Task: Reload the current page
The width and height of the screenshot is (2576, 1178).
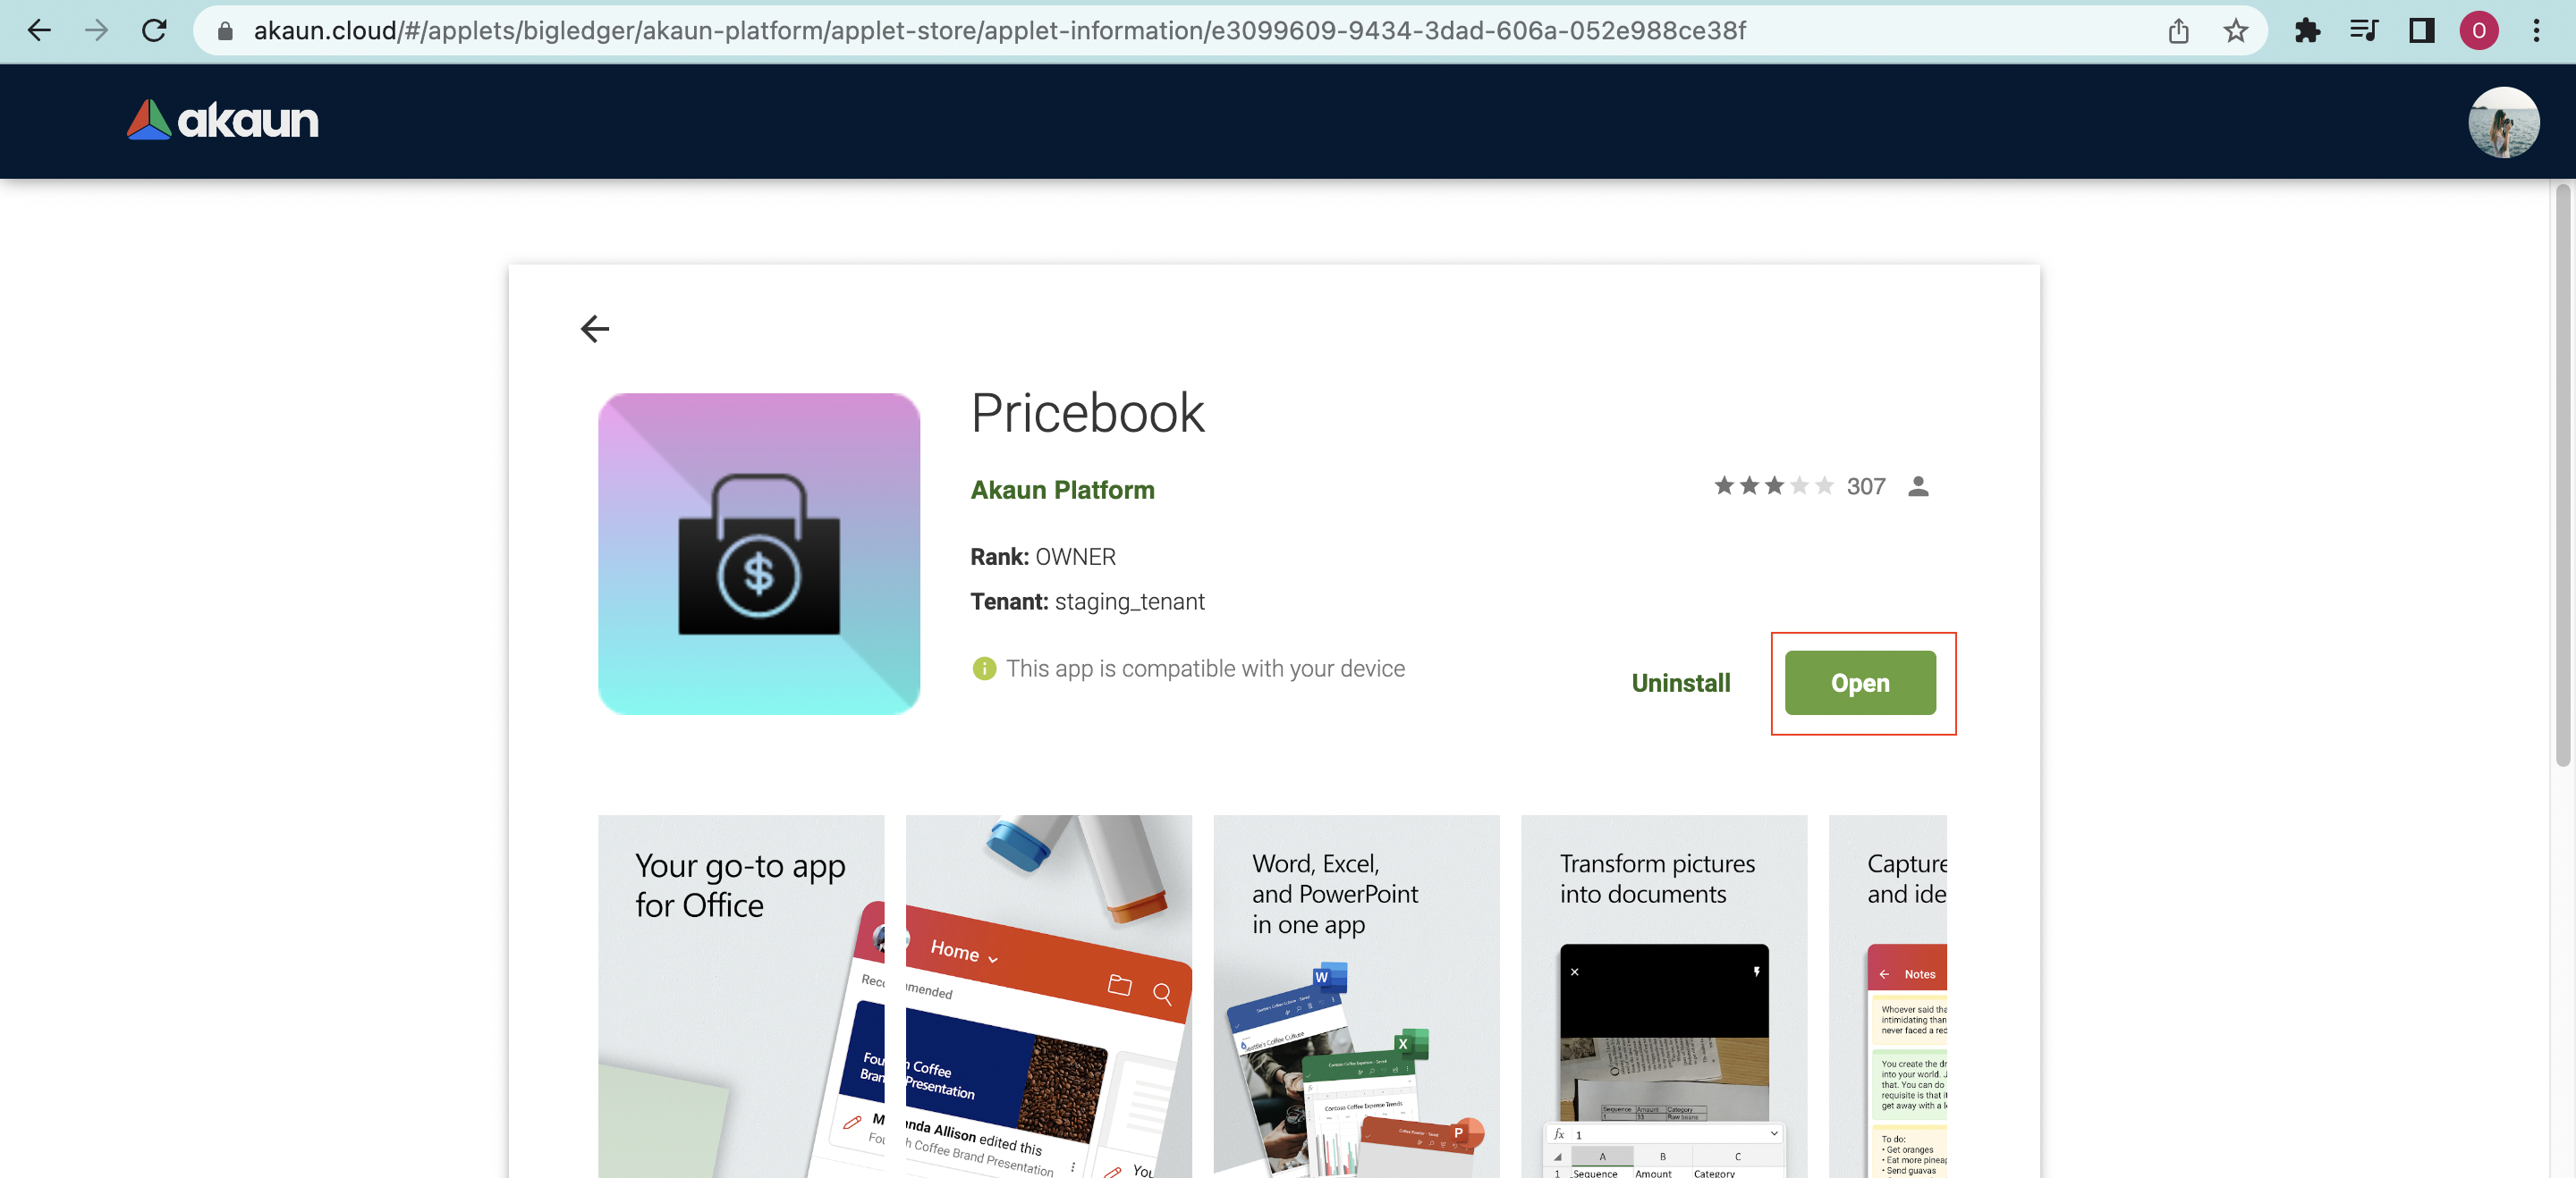Action: click(154, 30)
